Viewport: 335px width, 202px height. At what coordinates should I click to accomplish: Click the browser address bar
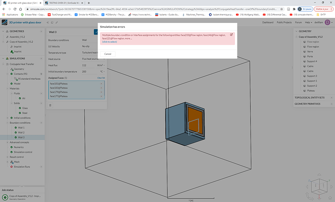(153, 9)
